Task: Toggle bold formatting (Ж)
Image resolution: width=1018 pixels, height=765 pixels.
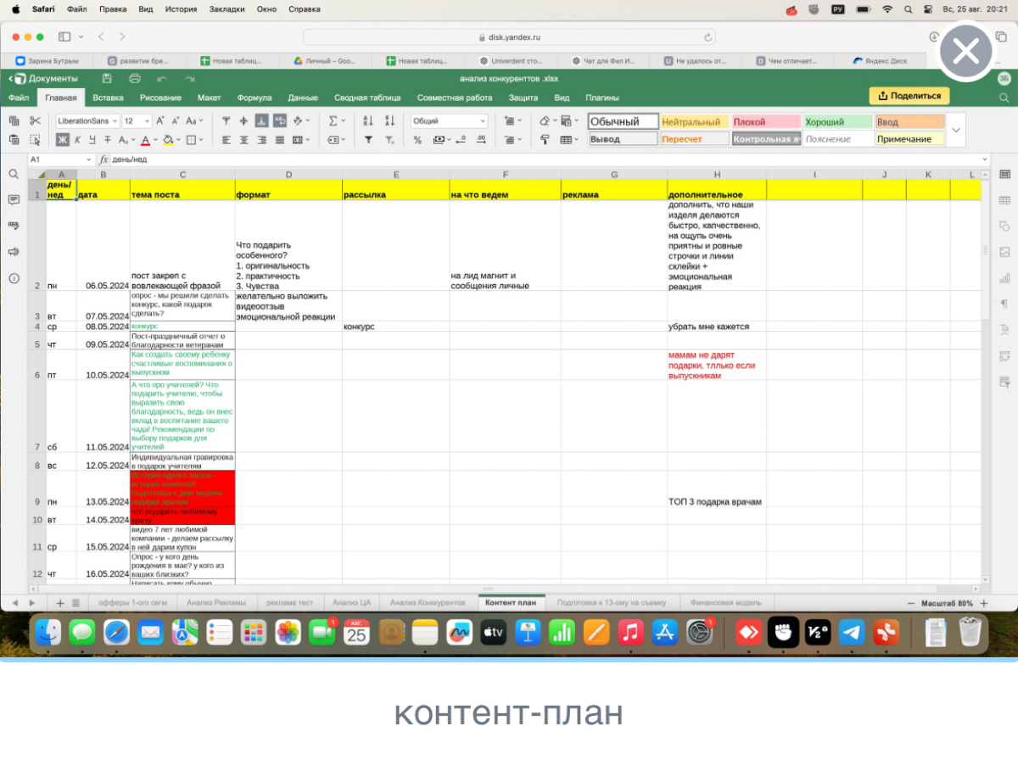Action: click(62, 139)
